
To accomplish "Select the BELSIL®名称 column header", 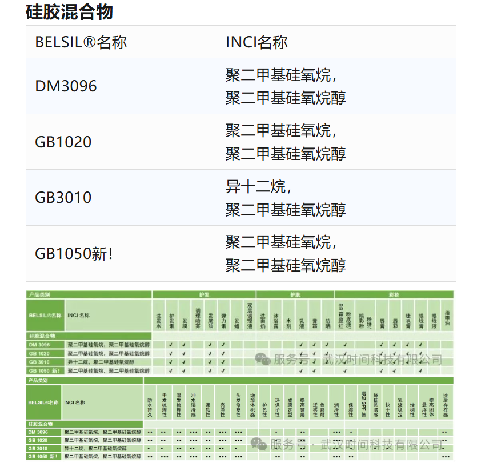I will tap(81, 42).
